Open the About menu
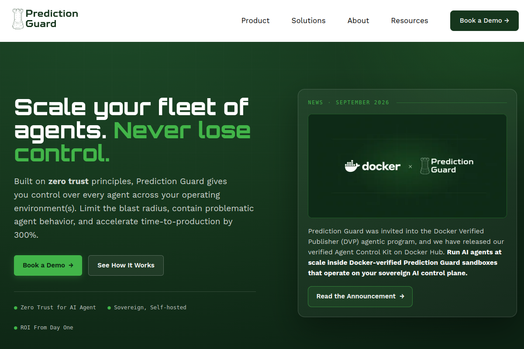The height and width of the screenshot is (349, 524). (x=359, y=21)
